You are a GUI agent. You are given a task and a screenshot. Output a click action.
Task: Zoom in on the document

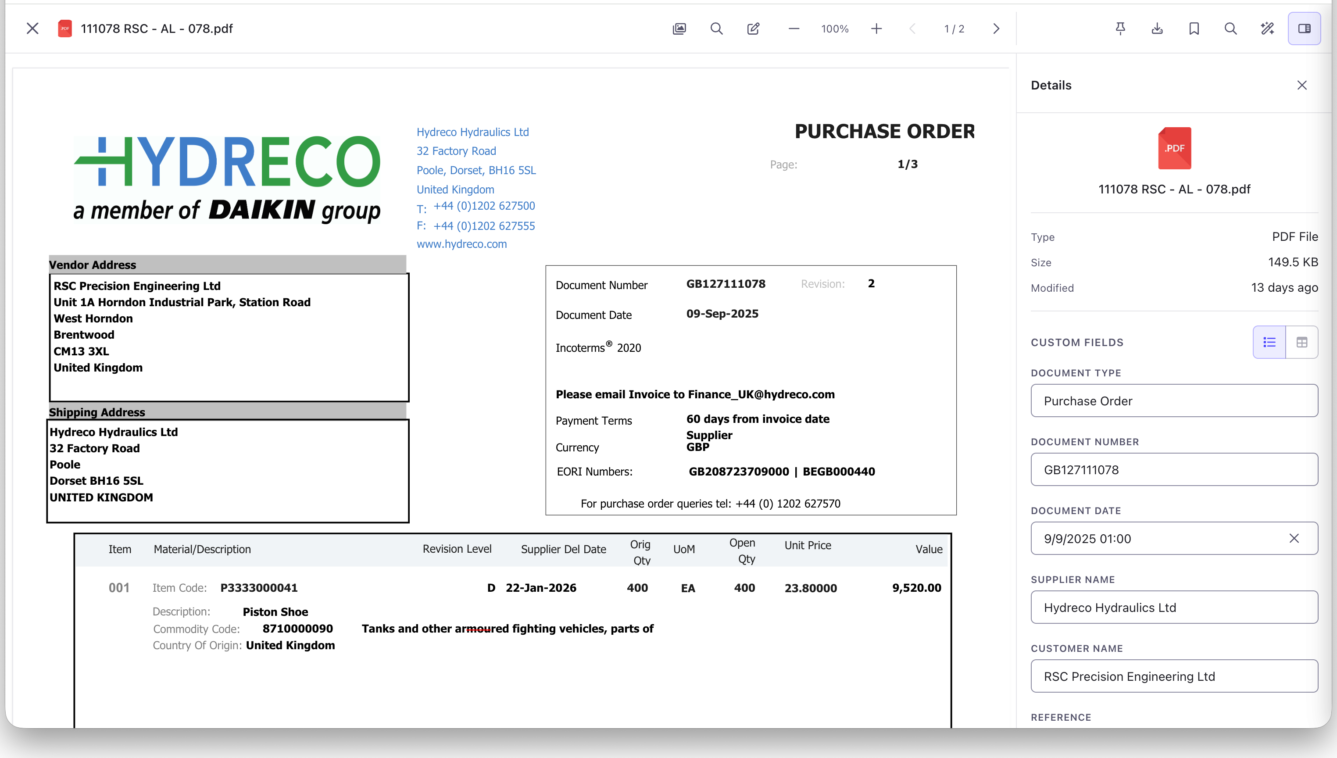pyautogui.click(x=876, y=29)
